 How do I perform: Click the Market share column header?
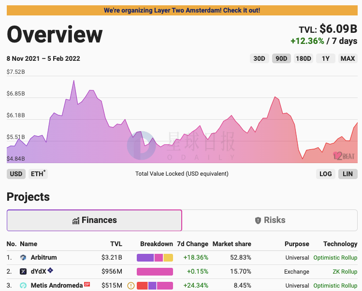pos(232,244)
